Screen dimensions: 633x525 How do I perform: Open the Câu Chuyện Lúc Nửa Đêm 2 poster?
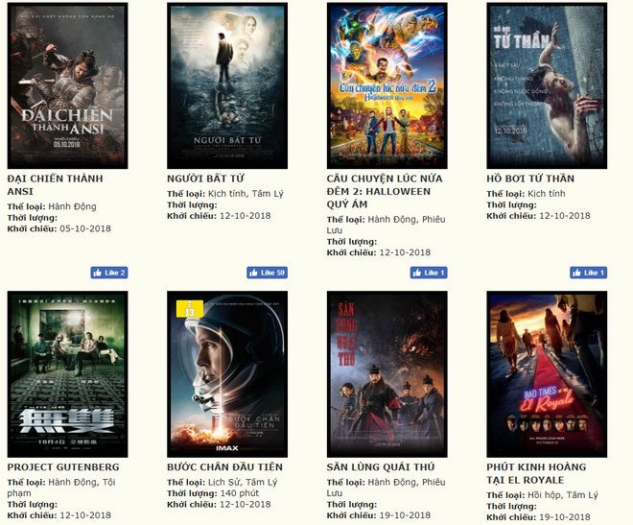click(x=387, y=85)
